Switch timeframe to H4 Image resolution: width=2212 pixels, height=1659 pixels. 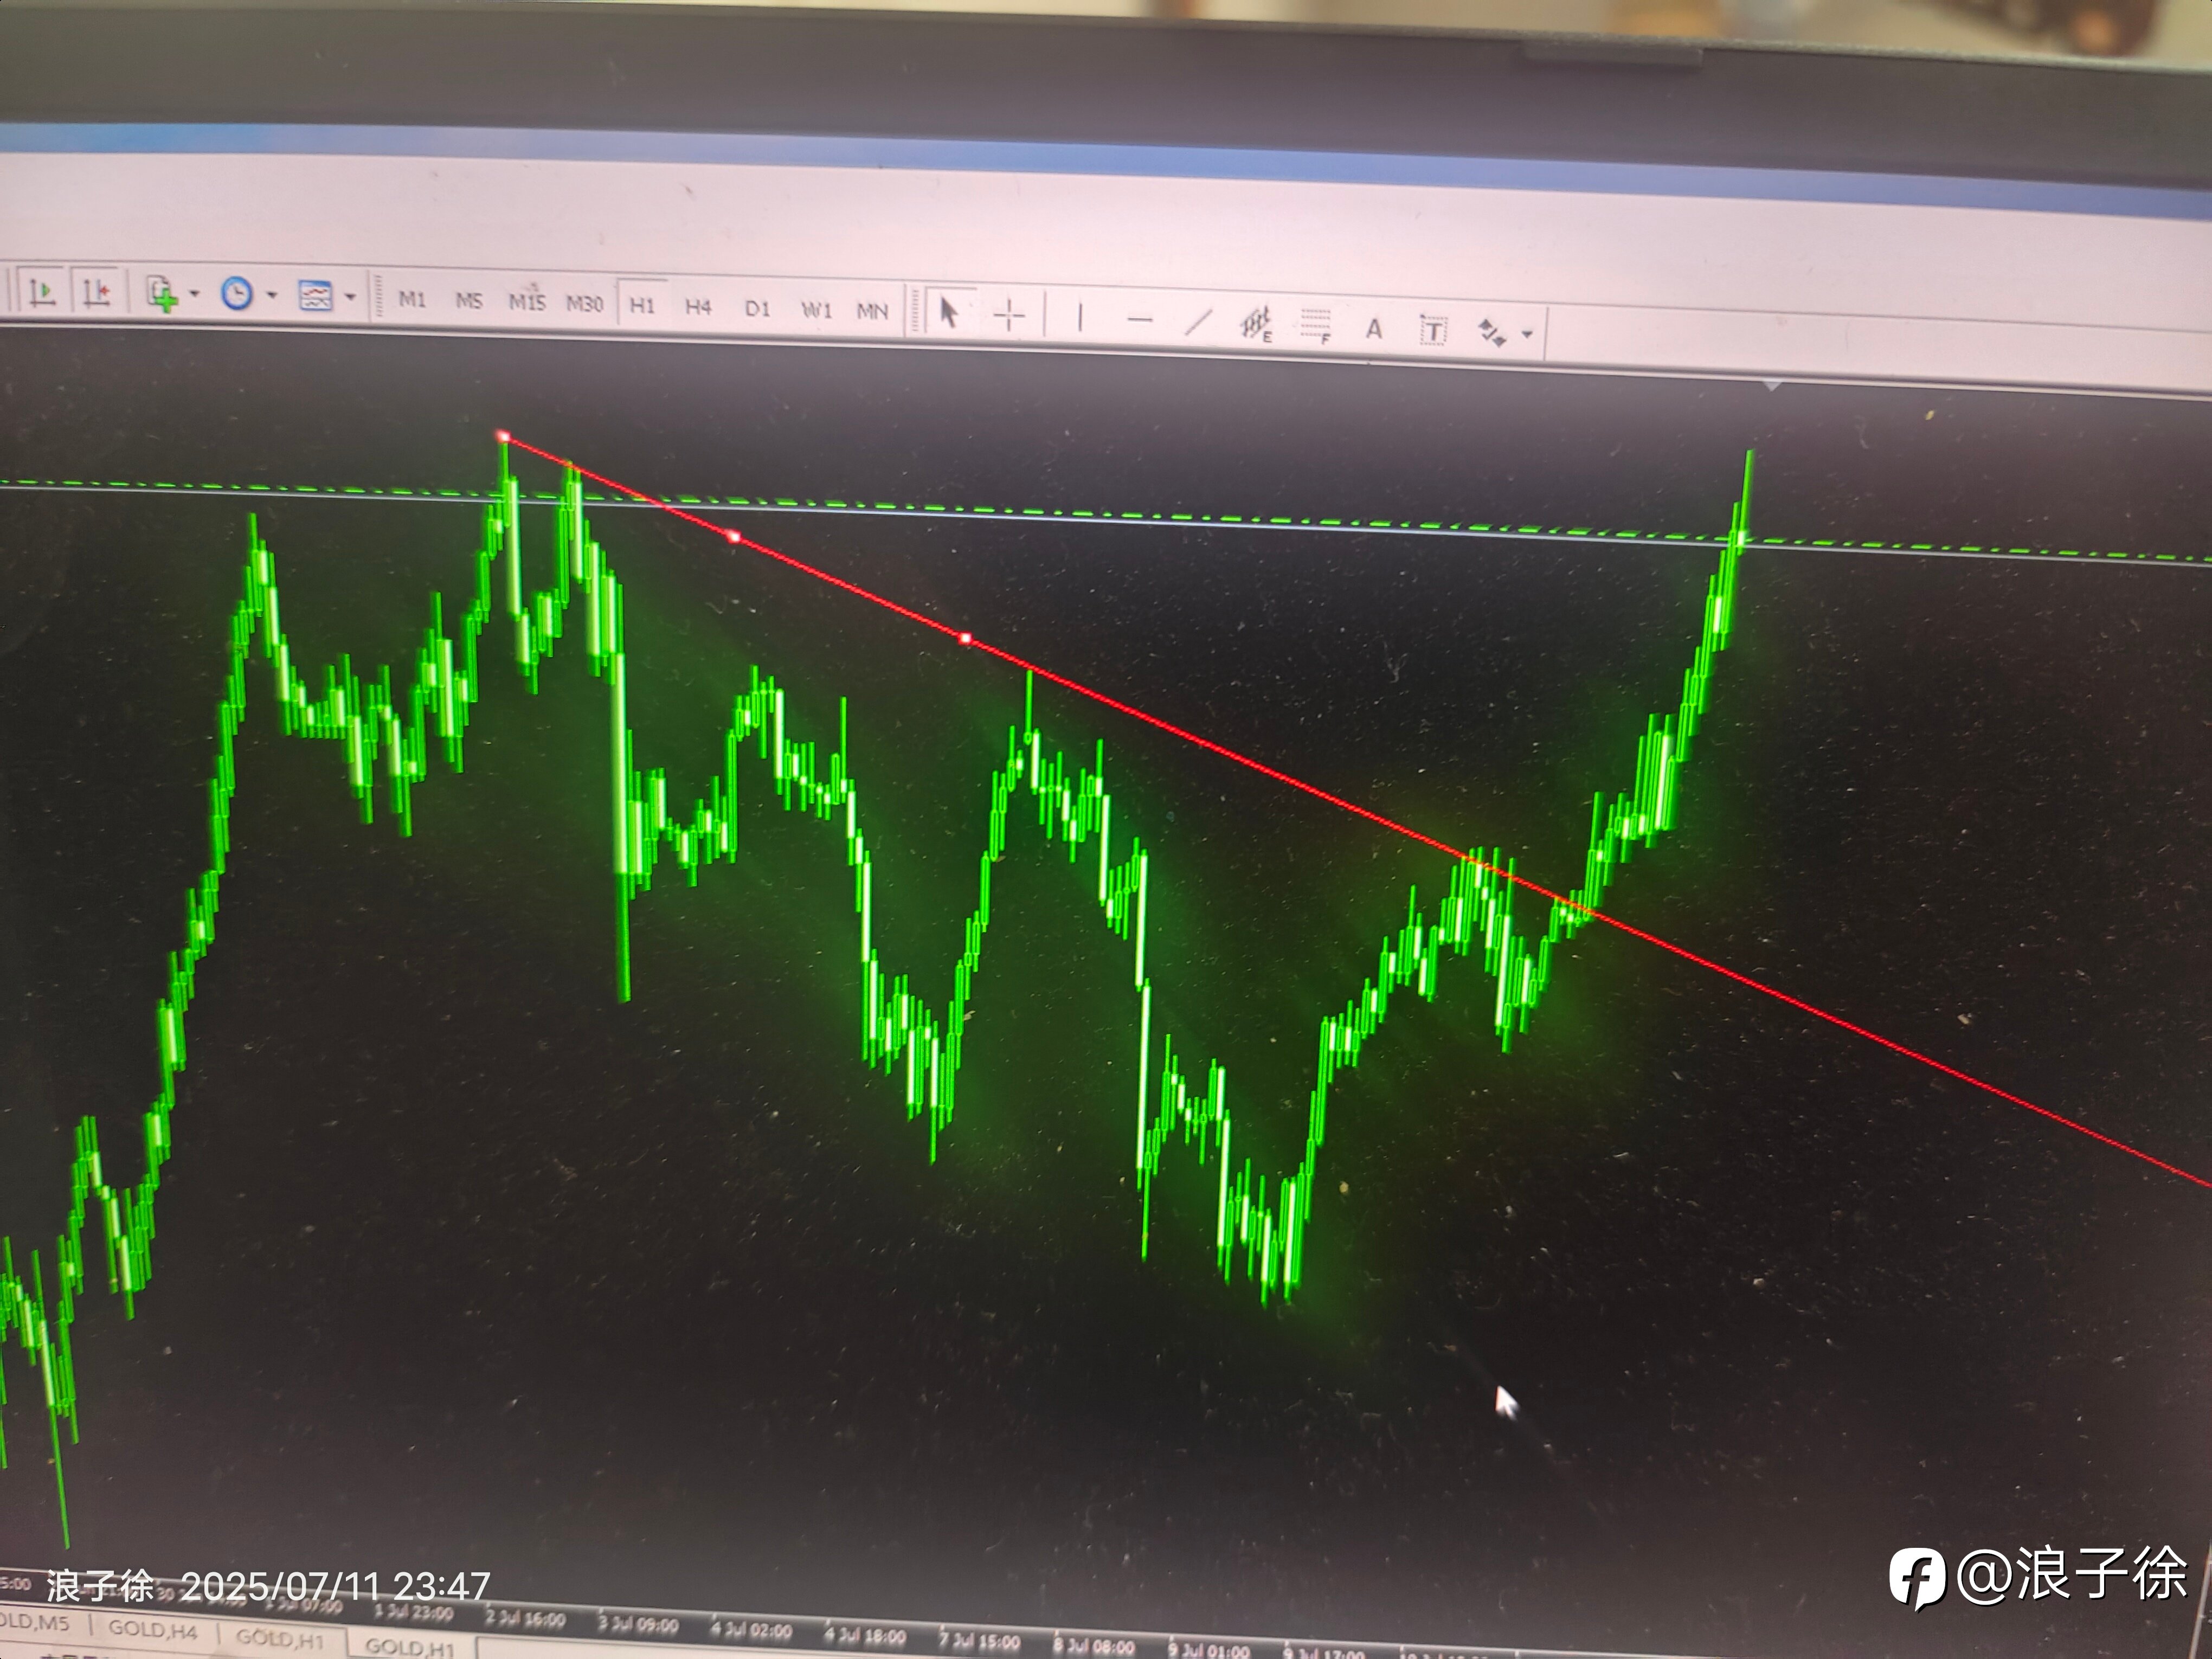point(698,307)
